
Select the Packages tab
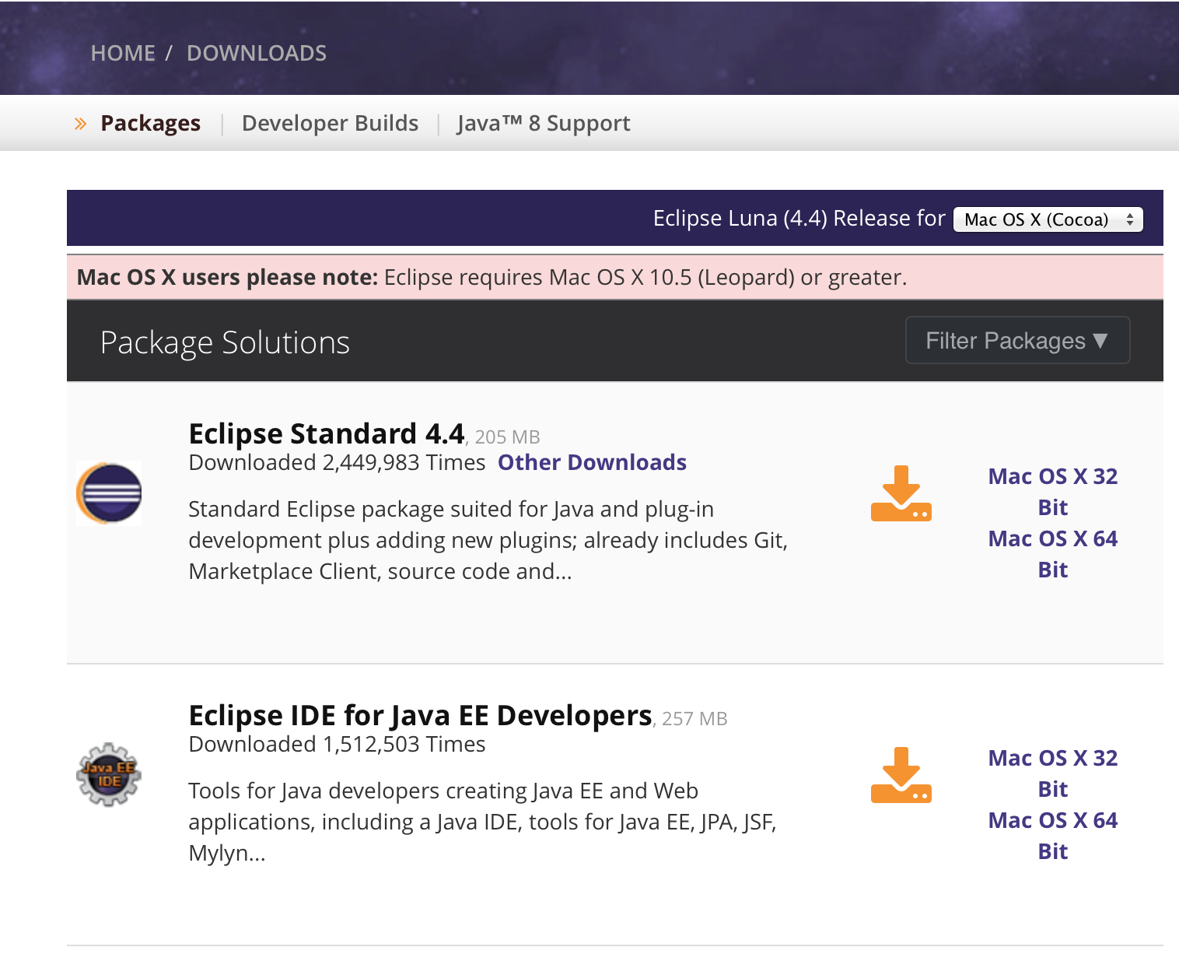(x=150, y=124)
